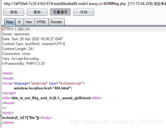
Task: Click the 废包 (Drop) button
Action: click(x=37, y=12)
